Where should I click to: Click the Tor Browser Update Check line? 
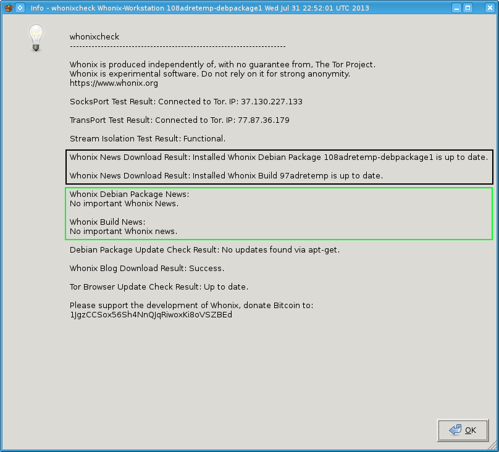pyautogui.click(x=159, y=287)
